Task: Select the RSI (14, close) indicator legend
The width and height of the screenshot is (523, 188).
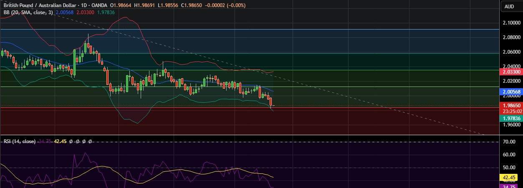Action: coord(19,141)
